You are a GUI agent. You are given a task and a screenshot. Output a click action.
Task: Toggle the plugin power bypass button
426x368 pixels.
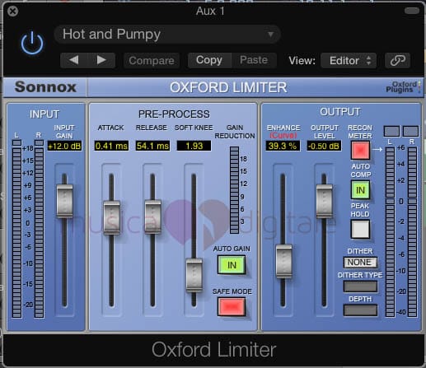pos(32,43)
